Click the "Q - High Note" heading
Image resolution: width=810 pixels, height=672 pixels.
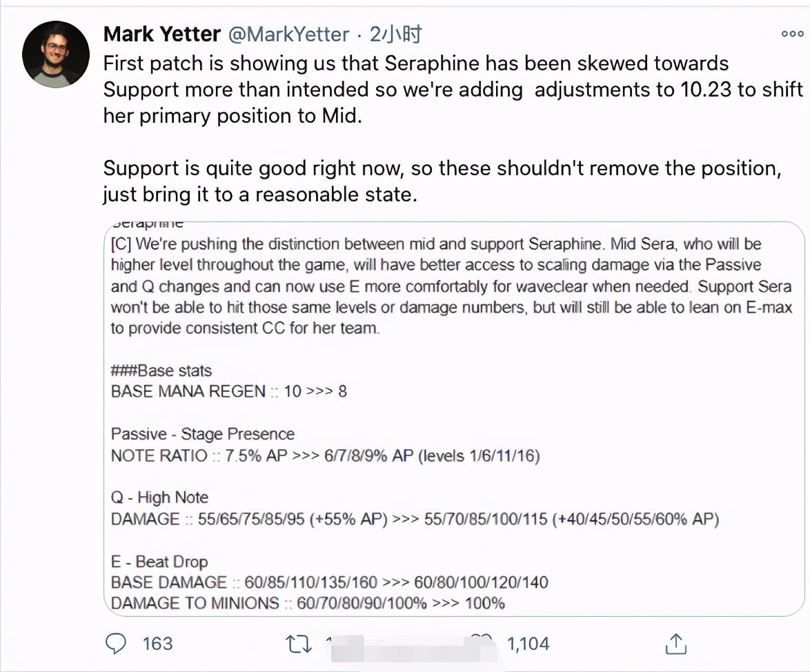point(159,497)
